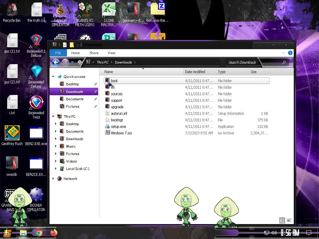319x239 pixels.
Task: Select BEN2.EXE.exe desktop icon
Action: tap(36, 136)
